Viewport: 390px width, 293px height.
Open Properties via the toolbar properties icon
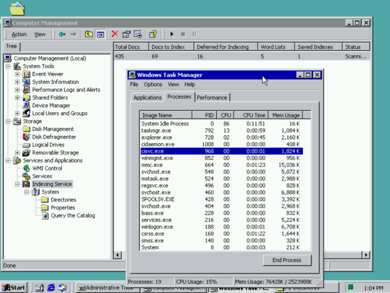click(x=126, y=34)
